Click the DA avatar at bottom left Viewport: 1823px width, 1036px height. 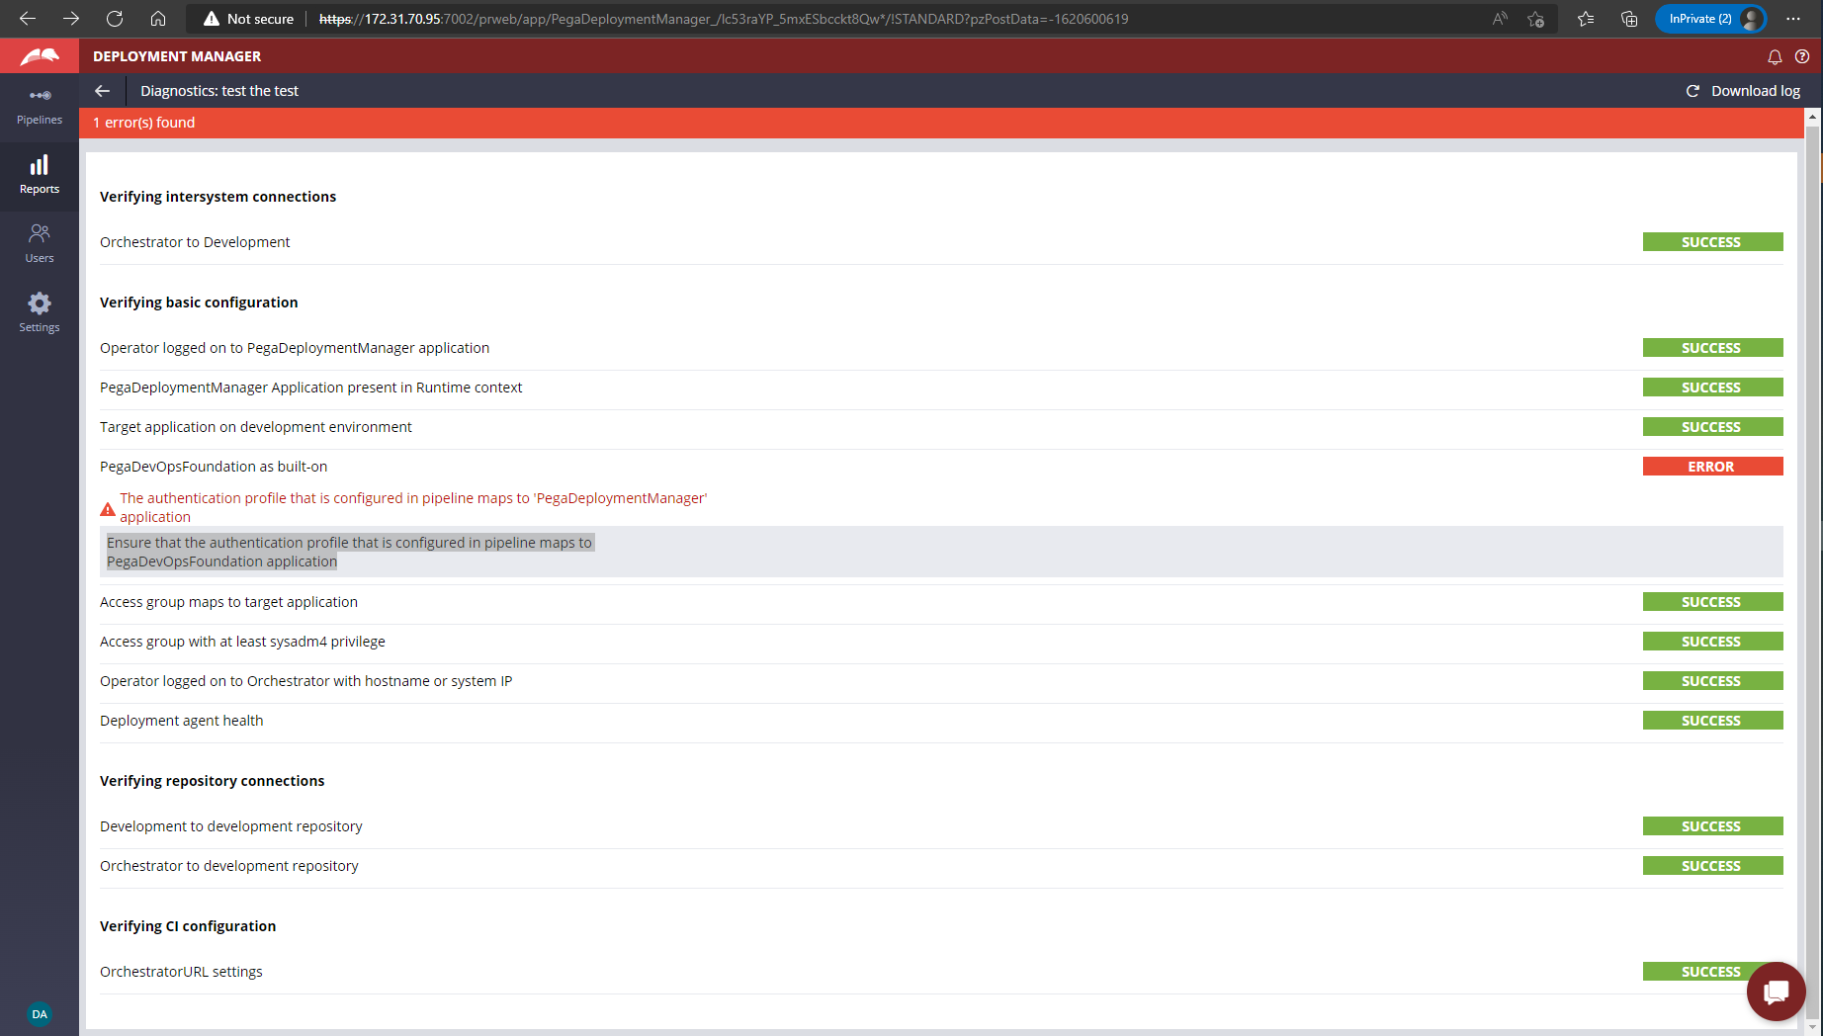pyautogui.click(x=40, y=1014)
